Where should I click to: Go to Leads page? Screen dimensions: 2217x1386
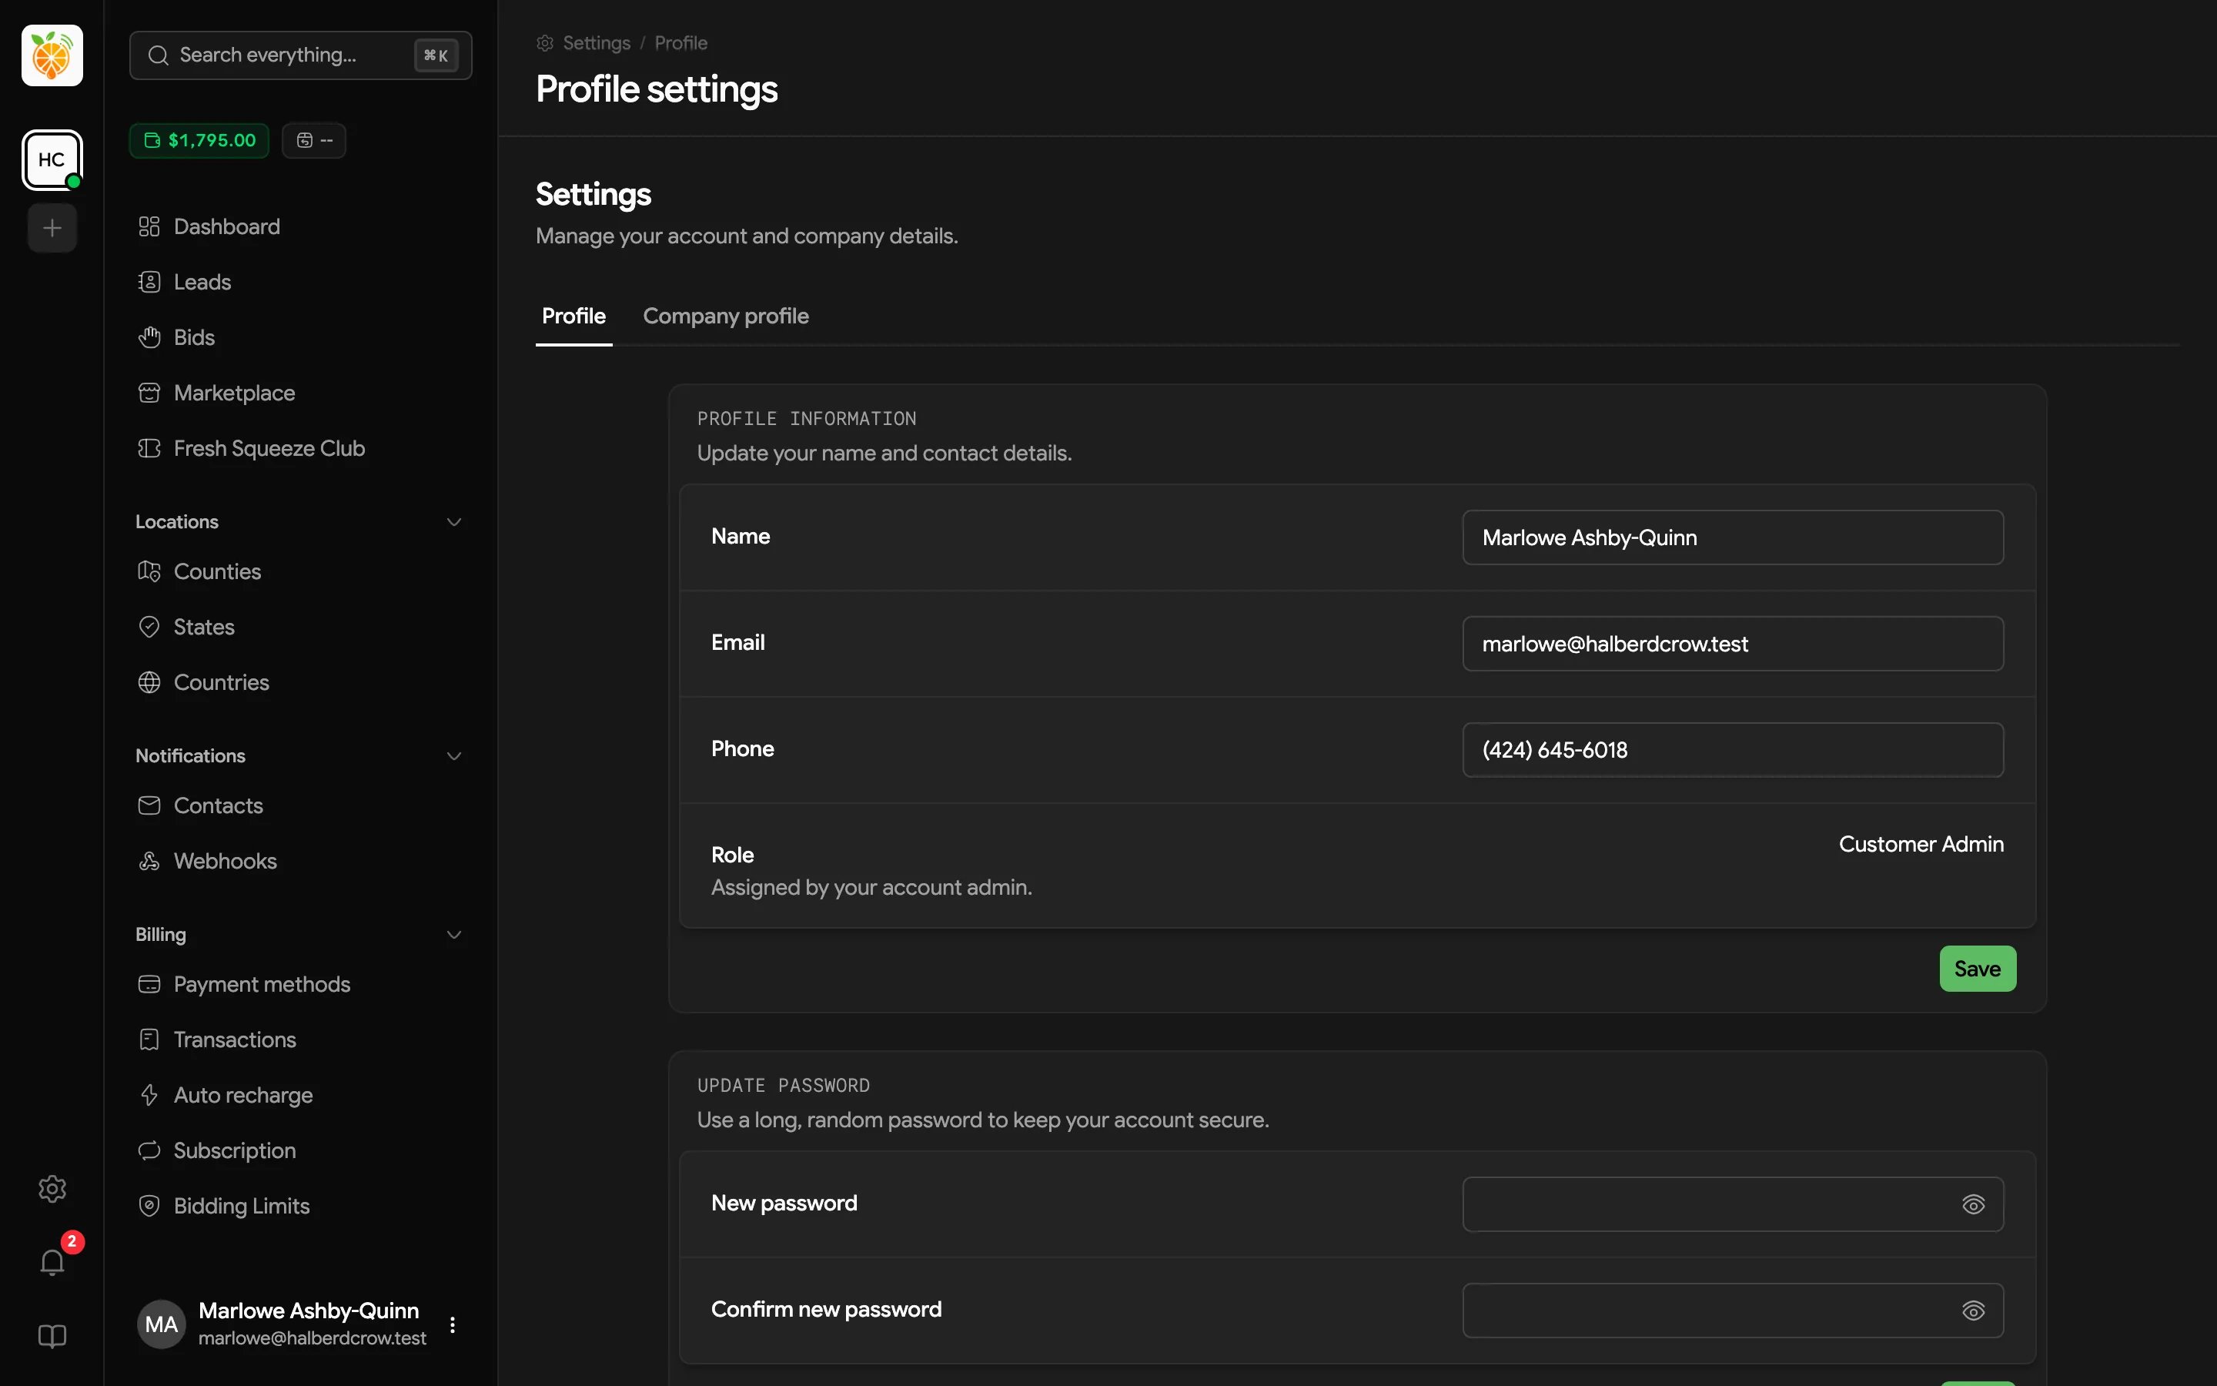(300, 283)
